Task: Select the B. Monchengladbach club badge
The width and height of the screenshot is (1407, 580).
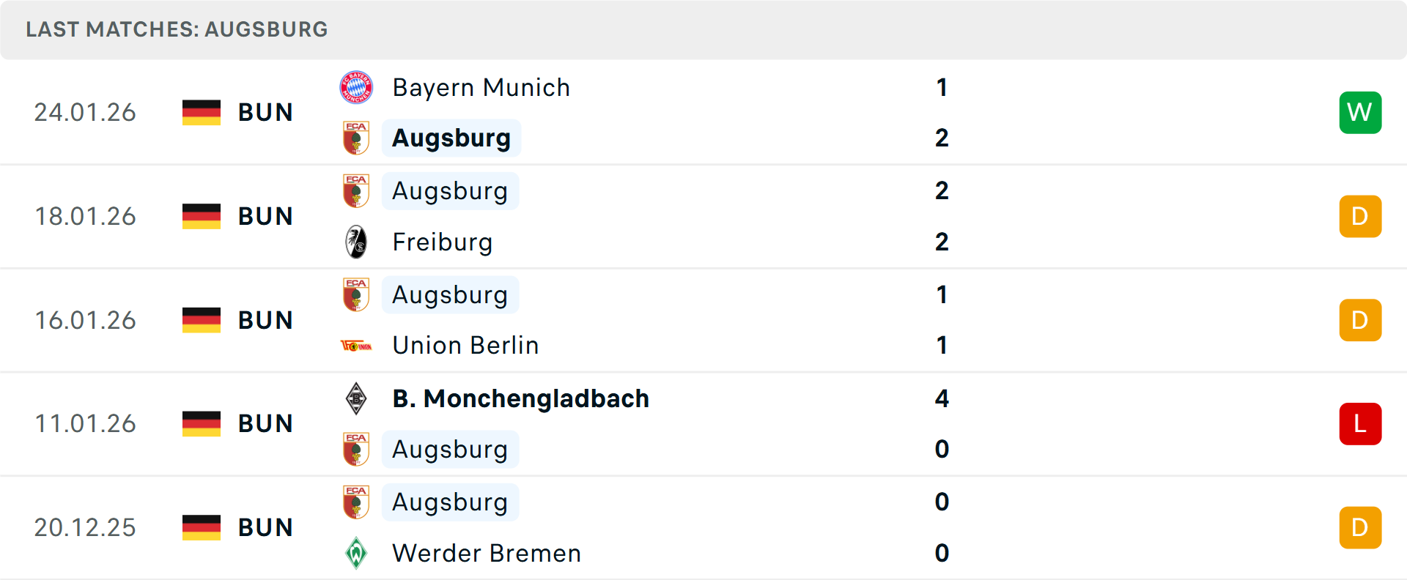Action: (x=356, y=399)
